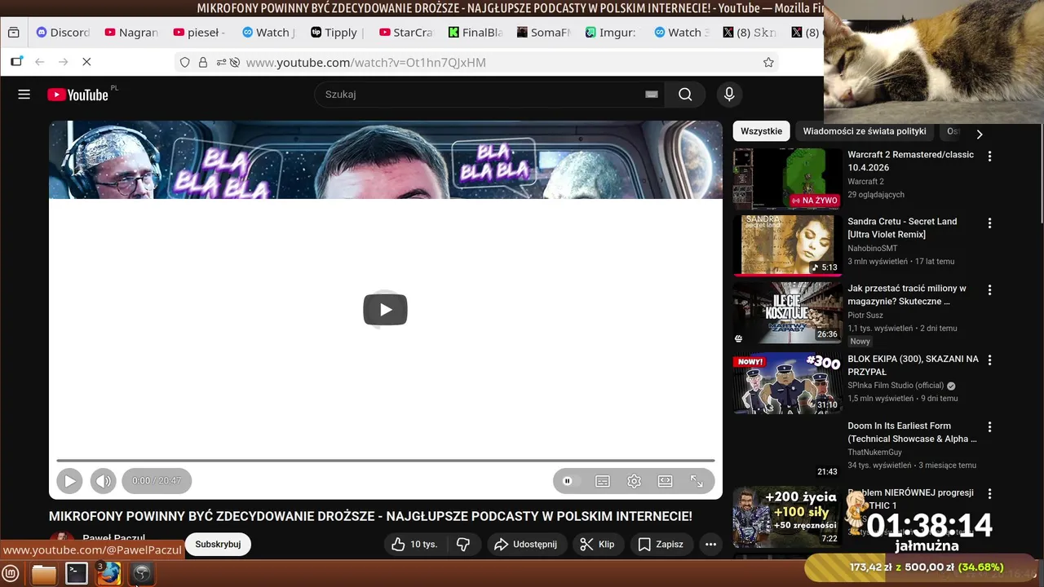Open options for Jak przestać tracić miliony
The image size is (1044, 587).
point(989,289)
